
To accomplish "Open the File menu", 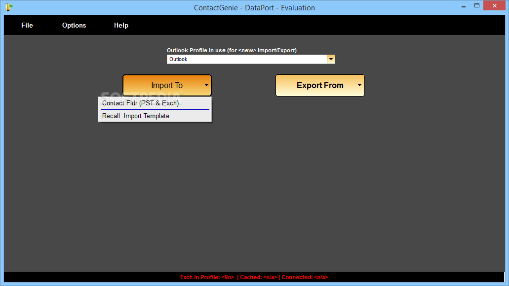I will tap(27, 25).
